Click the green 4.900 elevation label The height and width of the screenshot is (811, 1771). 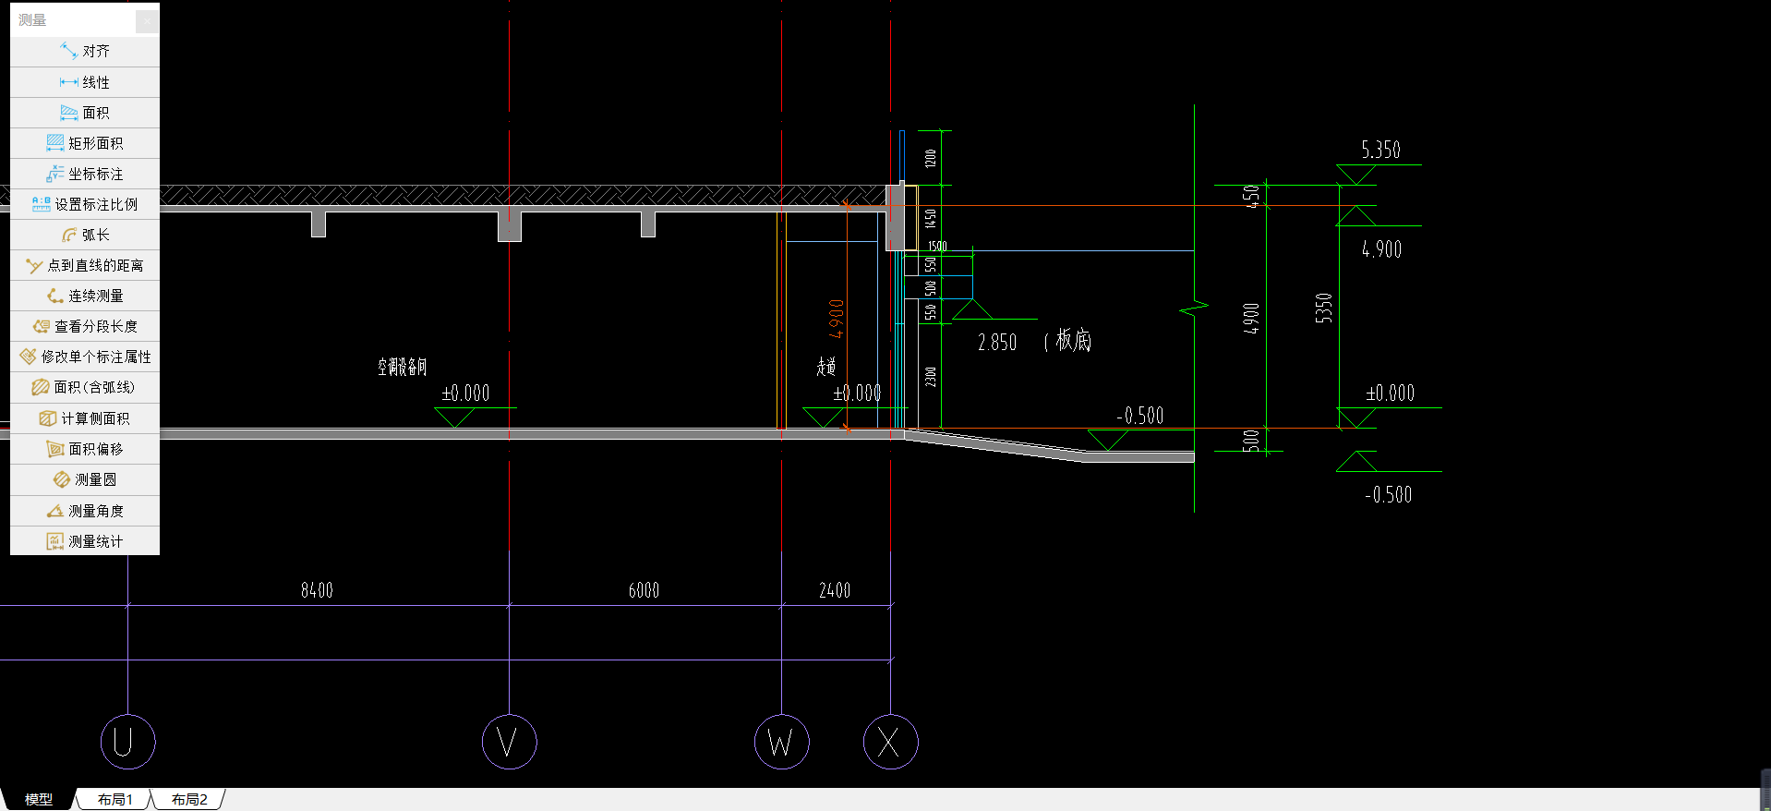(1381, 249)
